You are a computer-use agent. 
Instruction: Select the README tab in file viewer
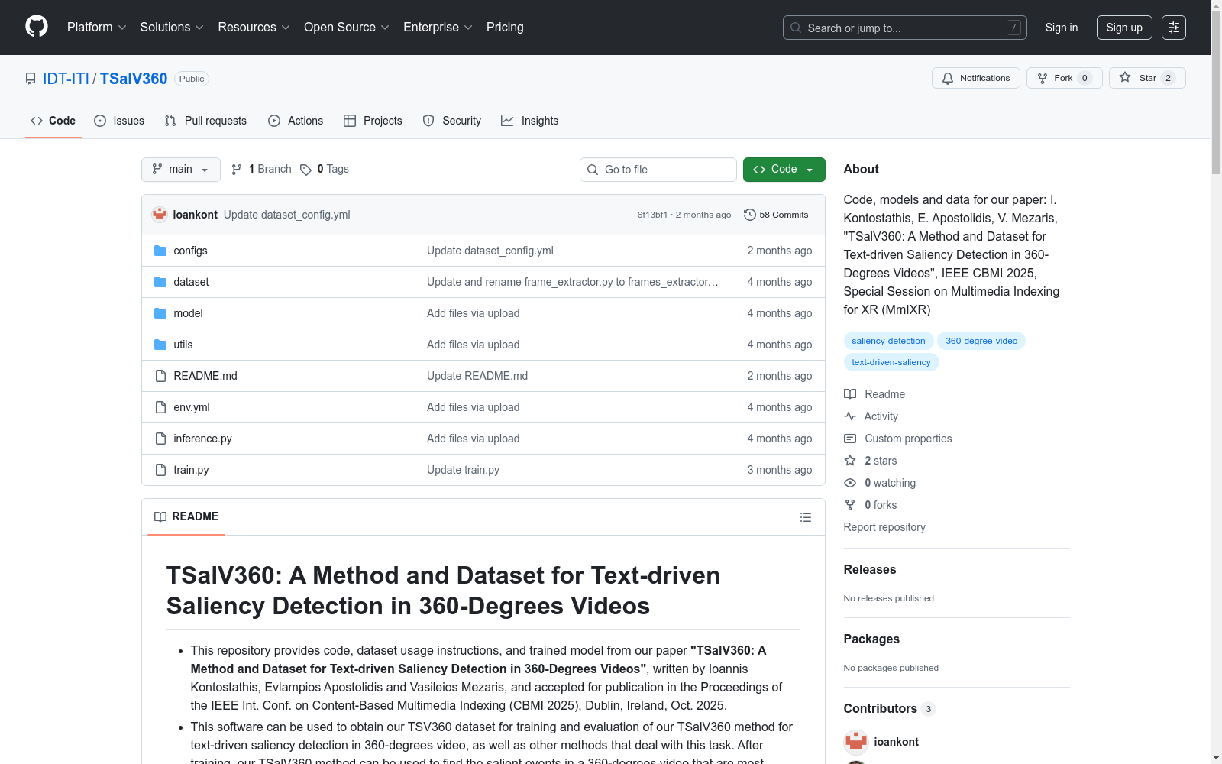tap(186, 517)
